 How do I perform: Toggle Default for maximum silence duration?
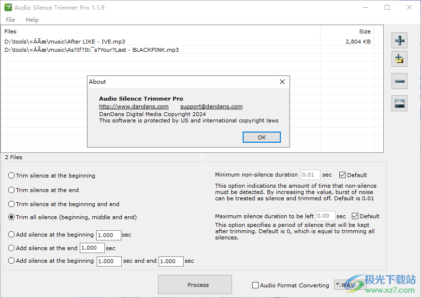pos(355,216)
